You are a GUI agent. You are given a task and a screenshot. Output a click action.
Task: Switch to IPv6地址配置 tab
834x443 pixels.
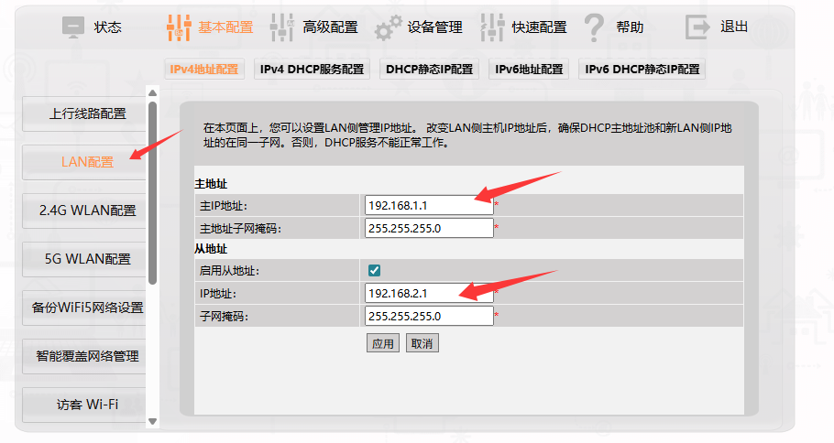point(529,69)
